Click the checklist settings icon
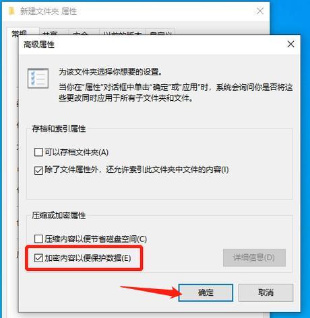The width and height of the screenshot is (310, 318). (38, 78)
